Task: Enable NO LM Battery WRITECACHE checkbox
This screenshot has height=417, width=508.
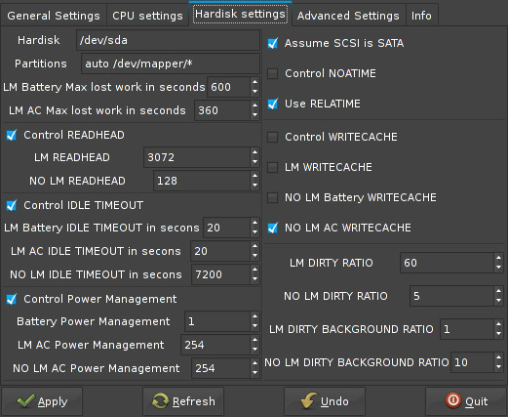Action: click(x=272, y=197)
